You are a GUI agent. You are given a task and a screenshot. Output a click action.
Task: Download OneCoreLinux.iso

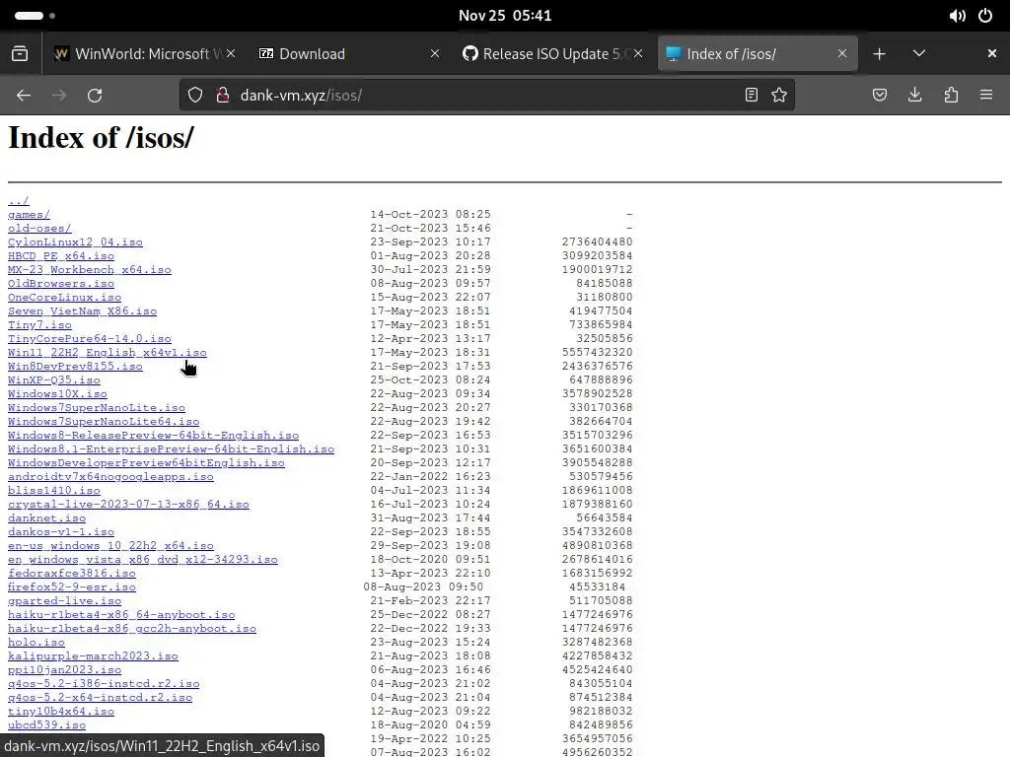(64, 298)
